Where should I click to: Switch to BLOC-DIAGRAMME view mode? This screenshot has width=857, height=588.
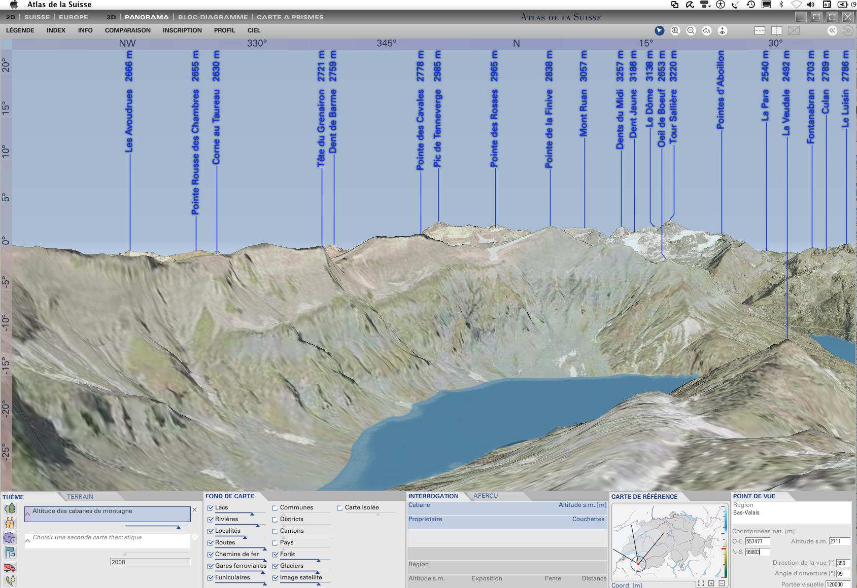(x=213, y=17)
